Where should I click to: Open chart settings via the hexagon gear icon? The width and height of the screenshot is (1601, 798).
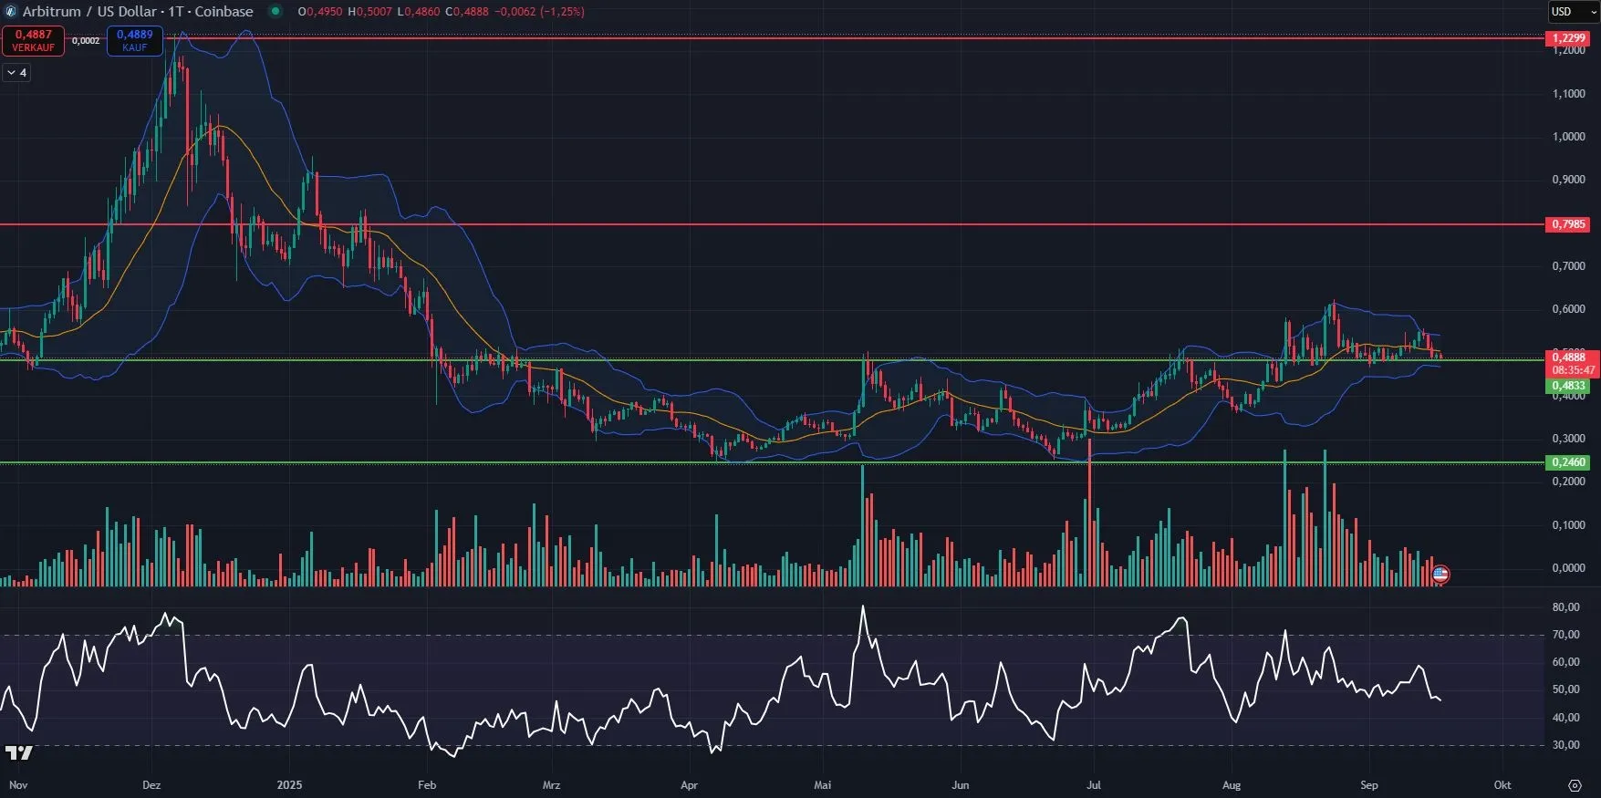1575,785
